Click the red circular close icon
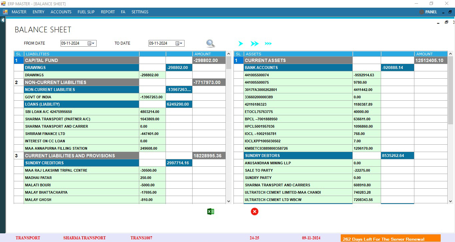455x242 pixels. coord(254,211)
